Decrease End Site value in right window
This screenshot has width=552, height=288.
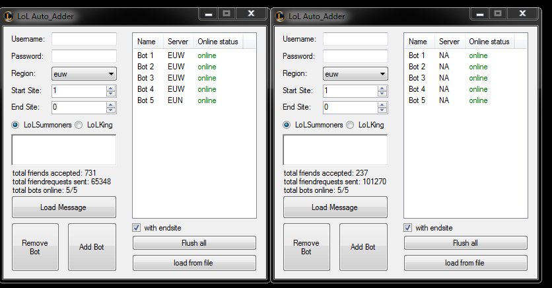[382, 110]
